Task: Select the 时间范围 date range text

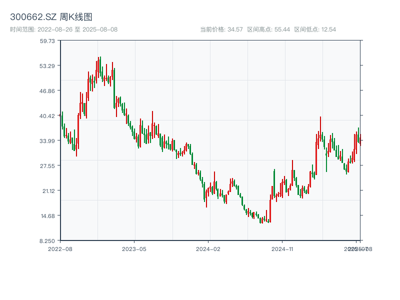Action: 63,29
